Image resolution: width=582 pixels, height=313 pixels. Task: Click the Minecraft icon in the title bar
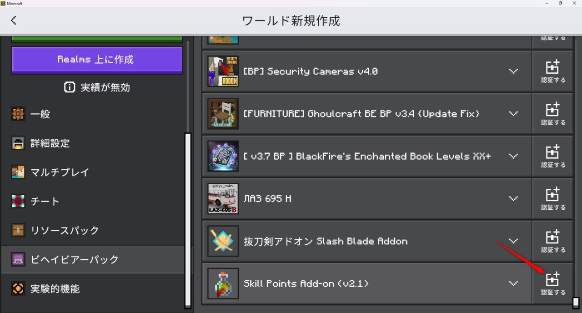[3, 3]
